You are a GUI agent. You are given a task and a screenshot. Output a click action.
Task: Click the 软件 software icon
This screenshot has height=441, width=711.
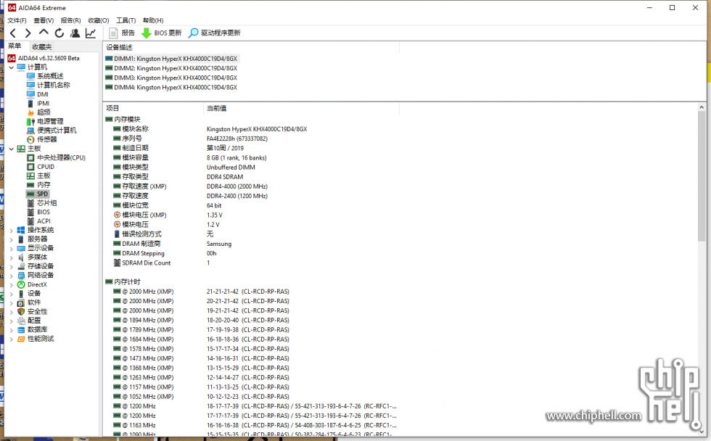click(21, 302)
